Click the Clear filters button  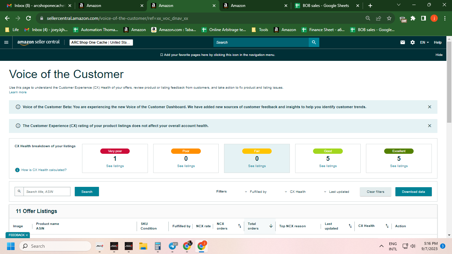coord(376,192)
